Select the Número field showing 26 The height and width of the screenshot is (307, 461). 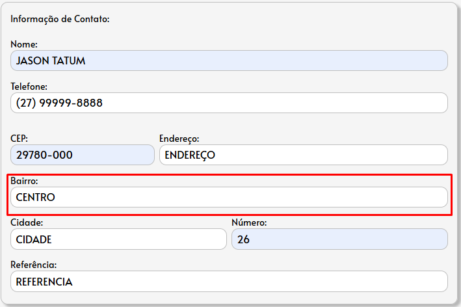tap(339, 239)
